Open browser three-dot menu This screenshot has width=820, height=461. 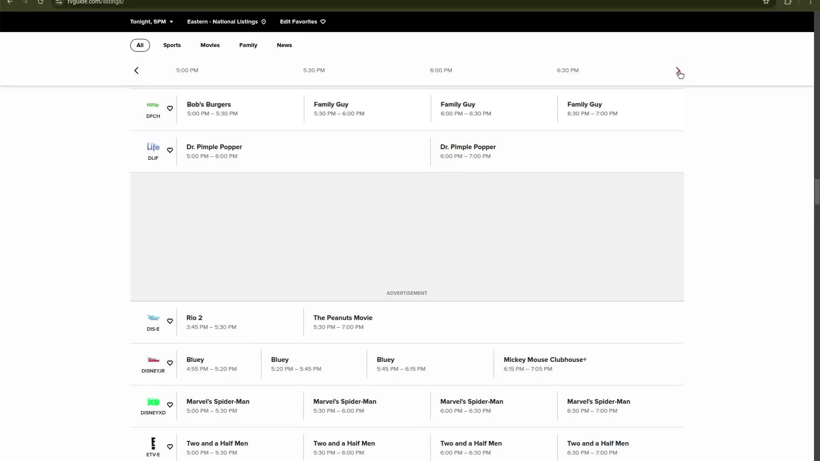[x=811, y=2]
